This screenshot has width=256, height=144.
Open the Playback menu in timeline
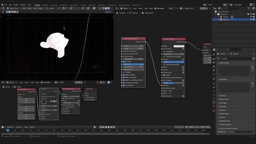[11, 127]
